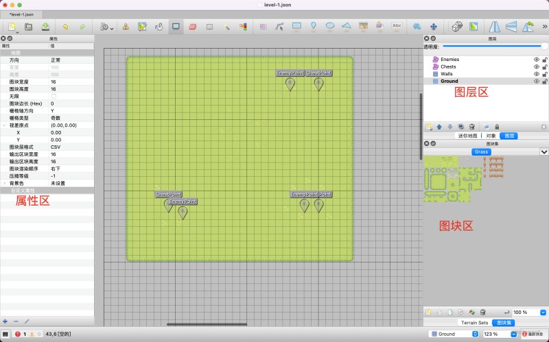Click the red error count button

click(21, 334)
